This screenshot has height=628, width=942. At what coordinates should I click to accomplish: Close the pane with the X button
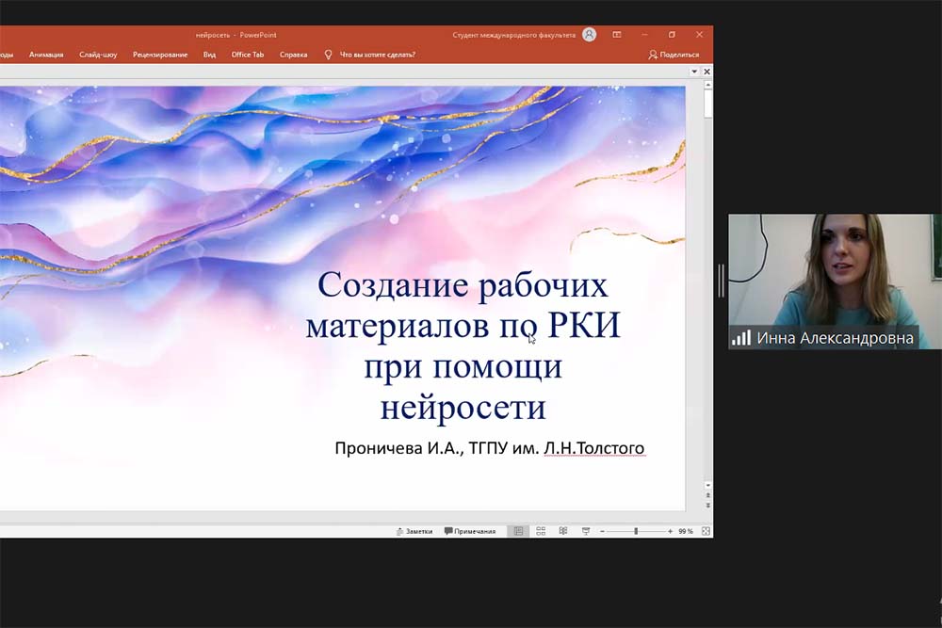click(706, 72)
